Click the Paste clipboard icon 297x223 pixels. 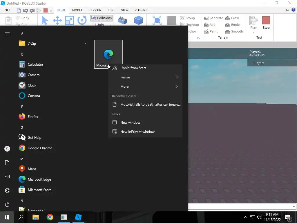click(8, 21)
